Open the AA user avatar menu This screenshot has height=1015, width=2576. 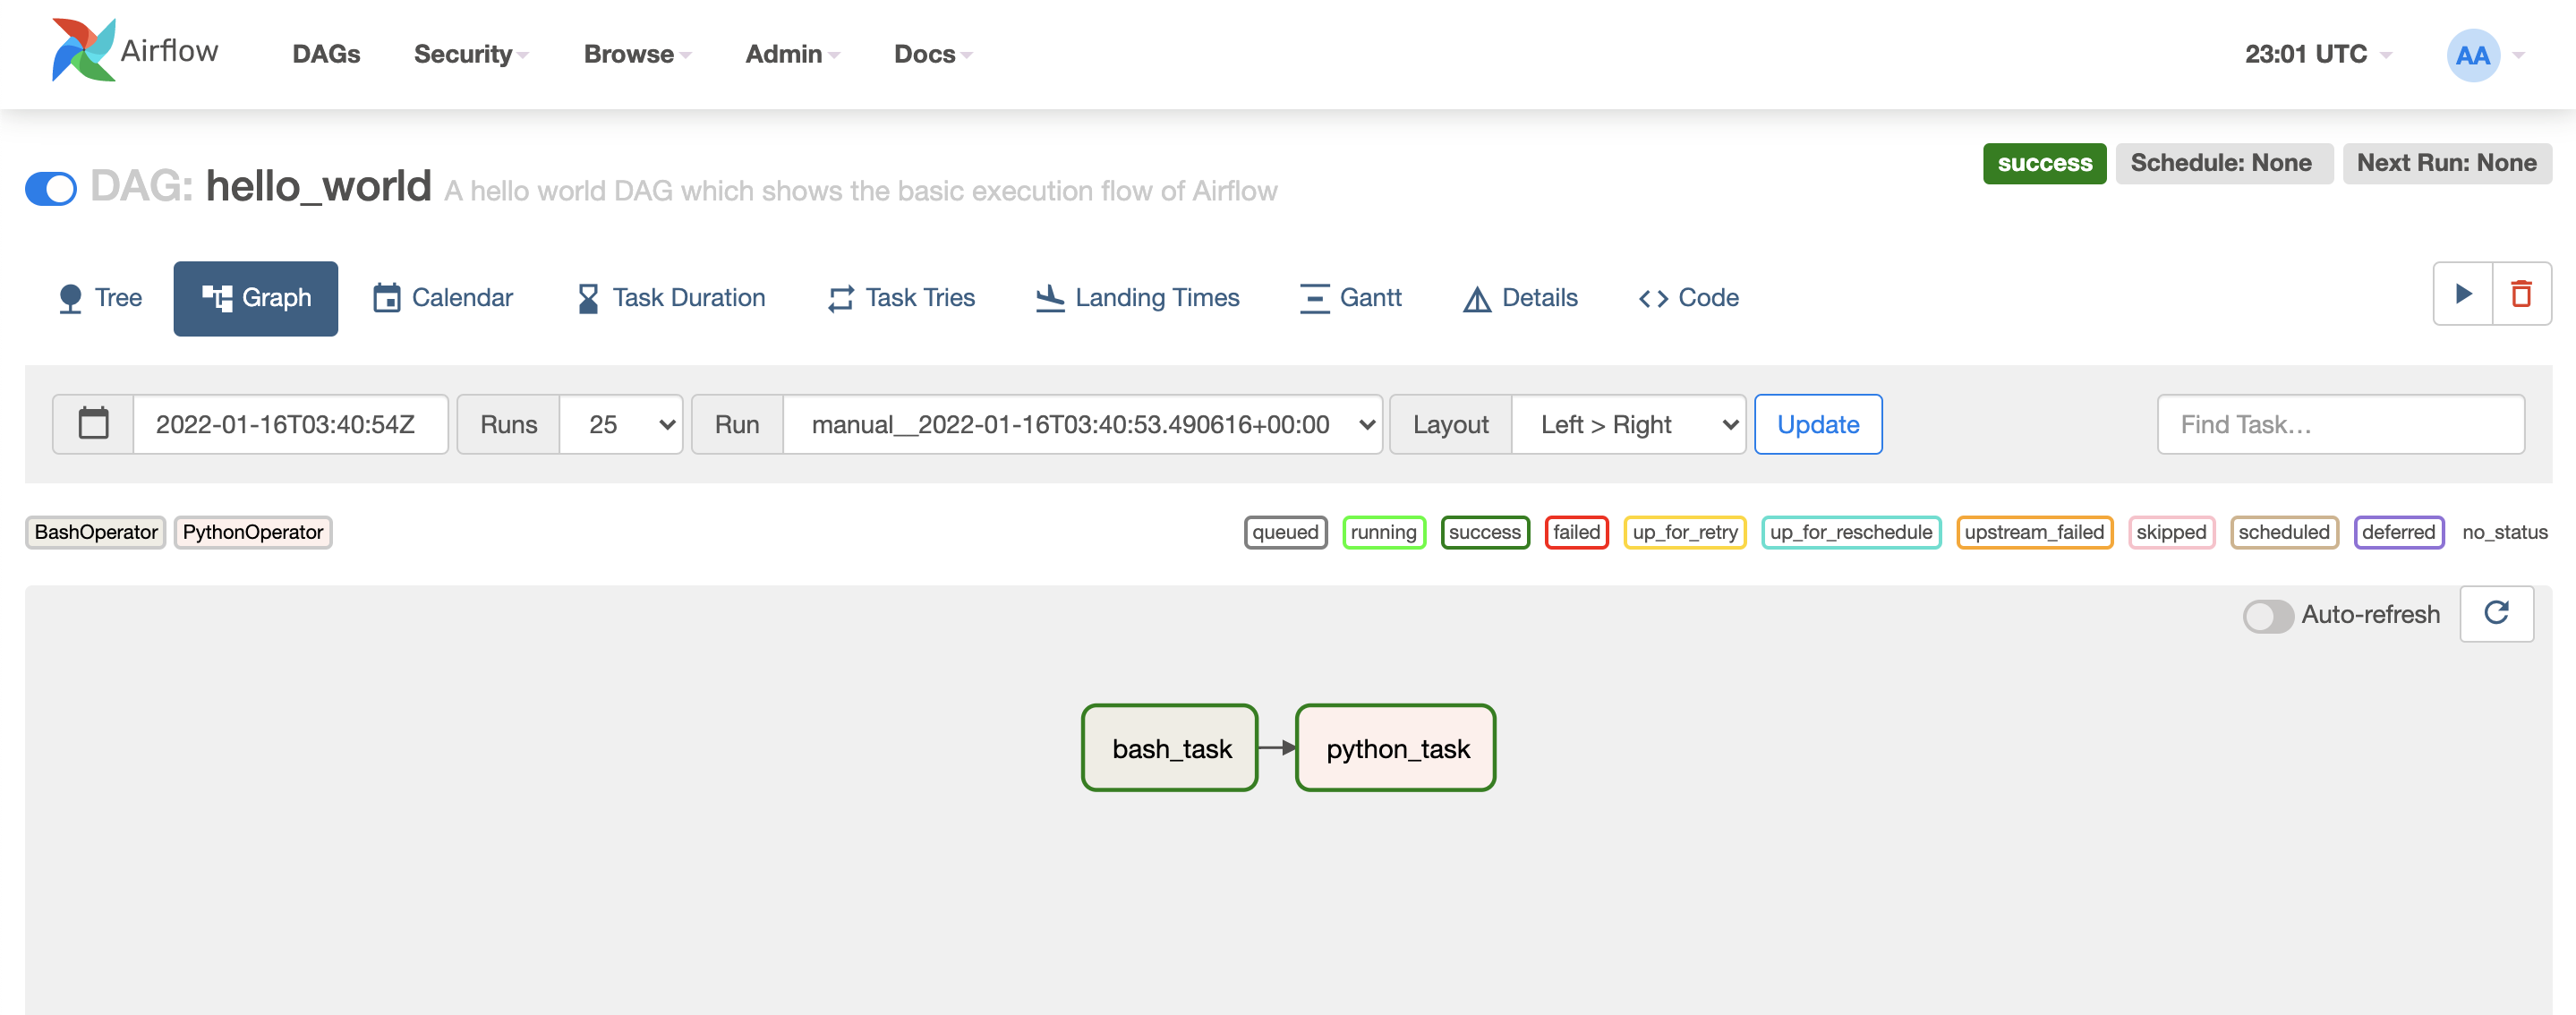tap(2472, 55)
